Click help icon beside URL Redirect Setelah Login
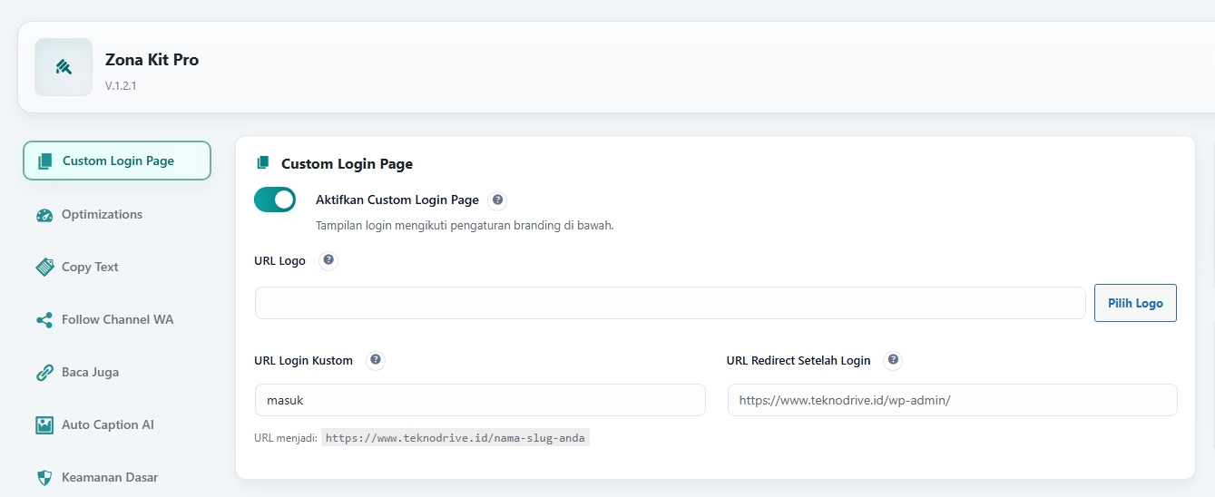Screen dimensions: 1215x497 [x=893, y=360]
